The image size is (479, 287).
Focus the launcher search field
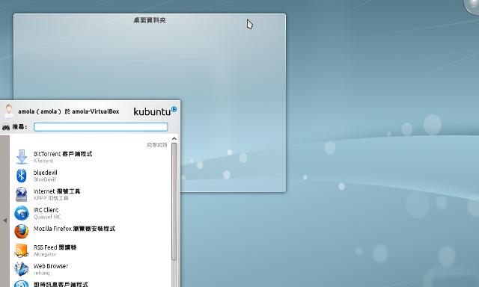pyautogui.click(x=100, y=127)
